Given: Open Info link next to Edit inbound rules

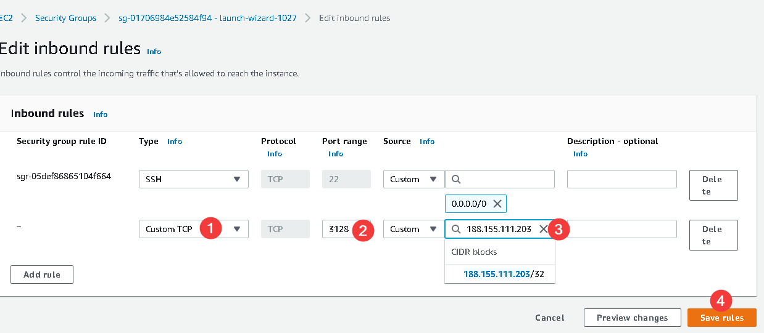Looking at the screenshot, I should [x=154, y=52].
